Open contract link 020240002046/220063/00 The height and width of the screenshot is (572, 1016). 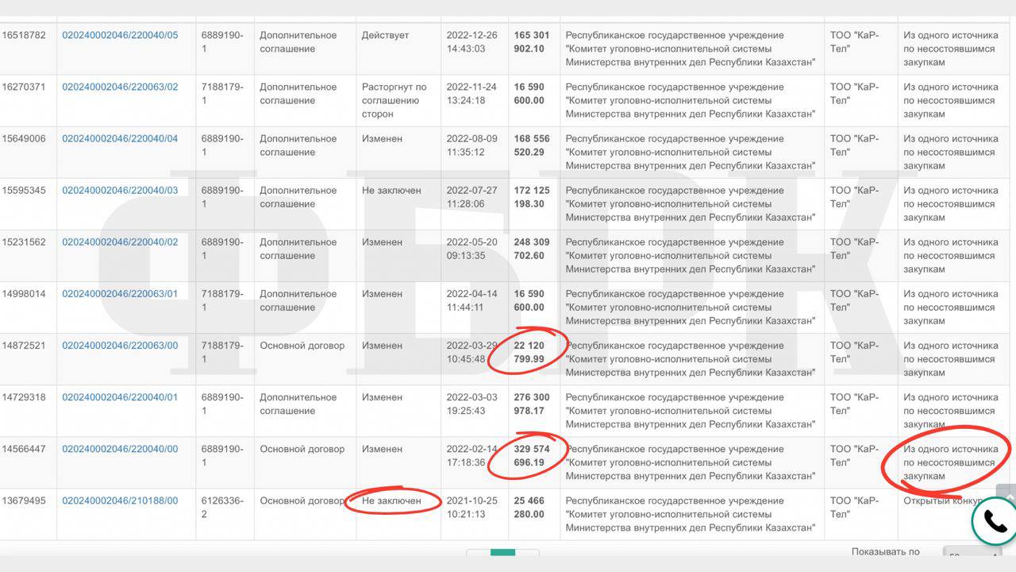(x=120, y=346)
